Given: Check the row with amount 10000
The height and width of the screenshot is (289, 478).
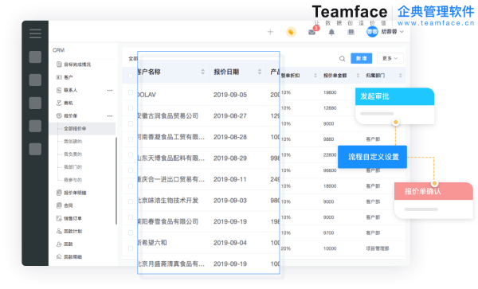Looking at the screenshot, I should coord(131,248).
